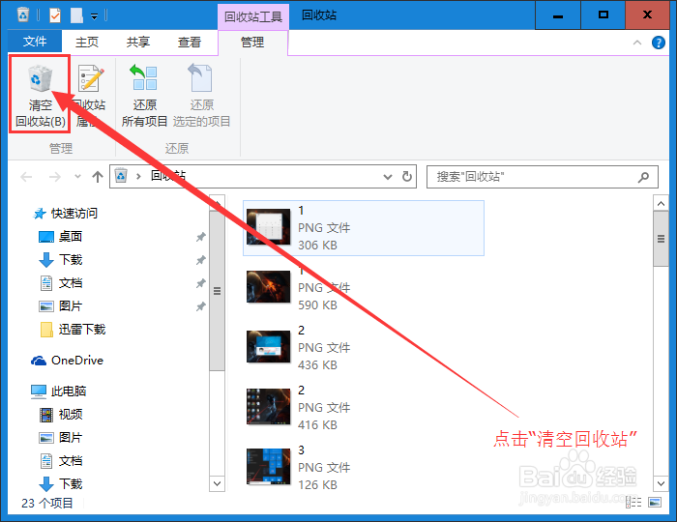Expand the address bar breadcrumb chevron
677x522 pixels.
[138, 176]
